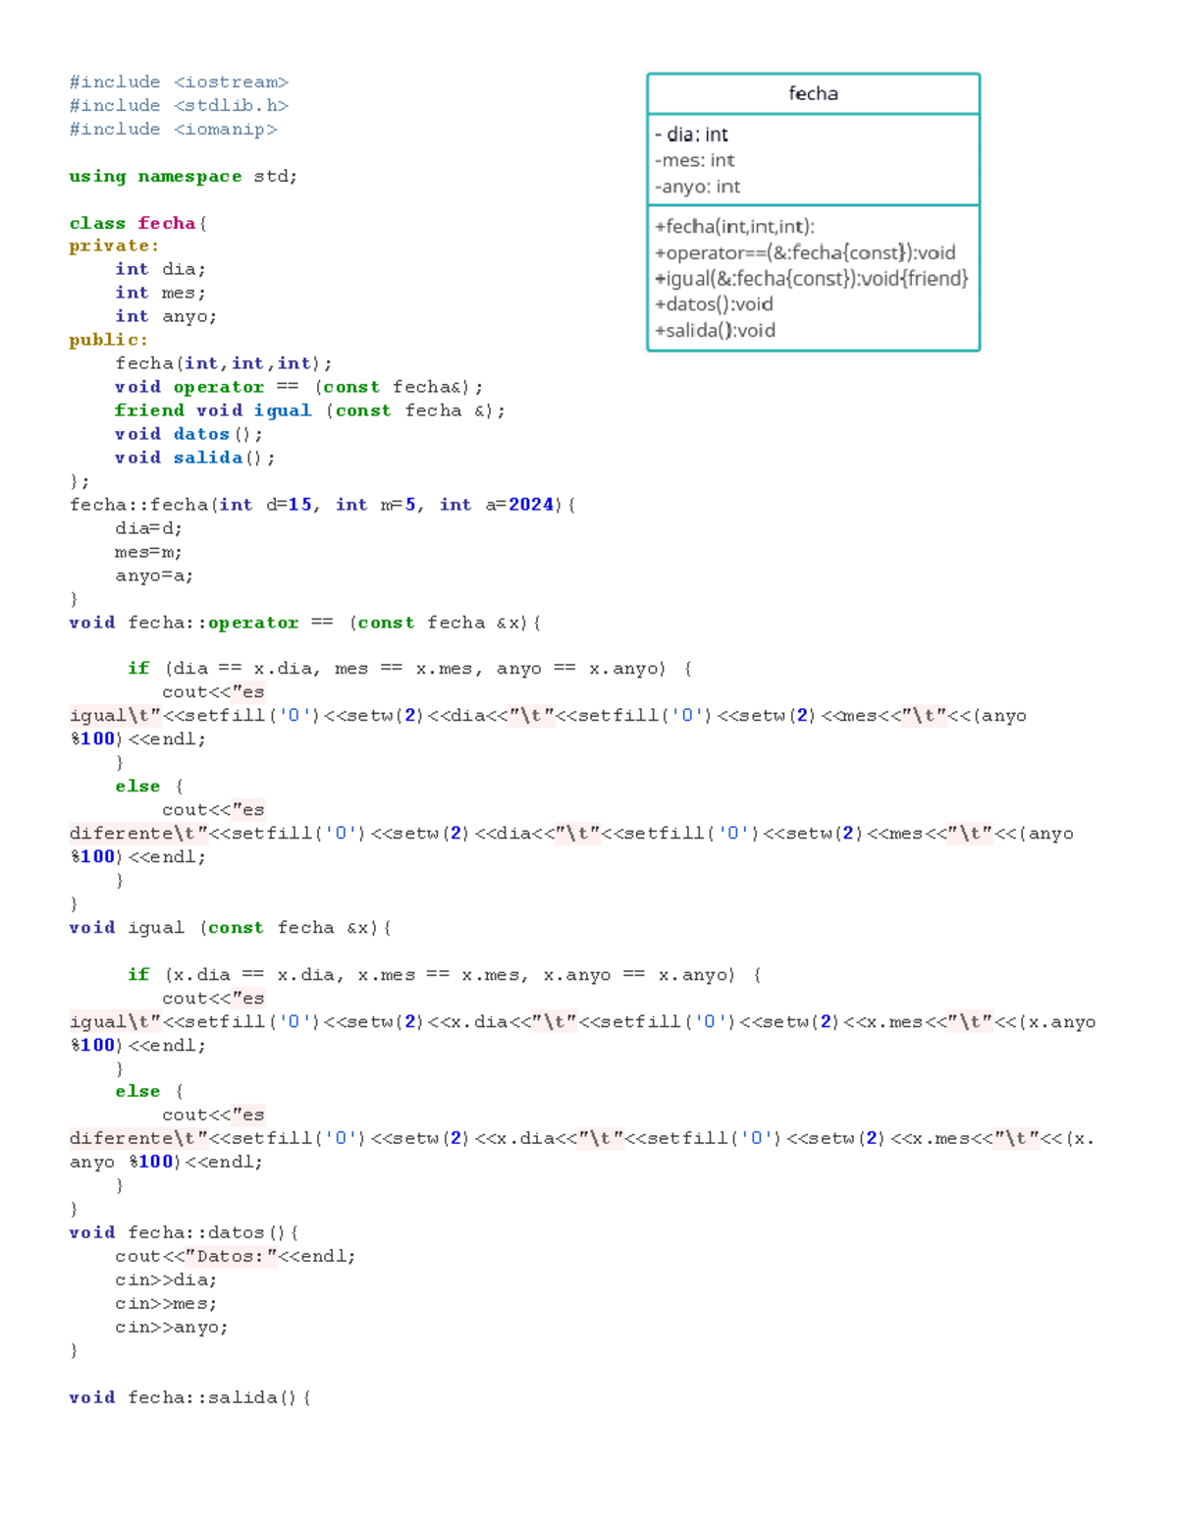
Task: Click 'void datos();' declaration in class
Action: pos(188,435)
